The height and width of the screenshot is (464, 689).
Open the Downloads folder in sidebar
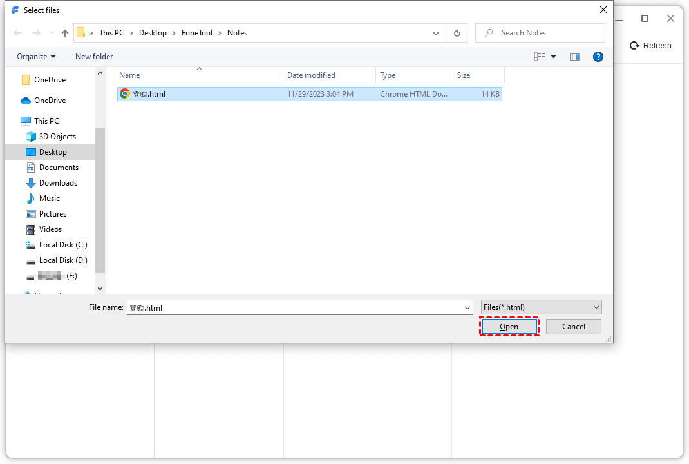(58, 183)
